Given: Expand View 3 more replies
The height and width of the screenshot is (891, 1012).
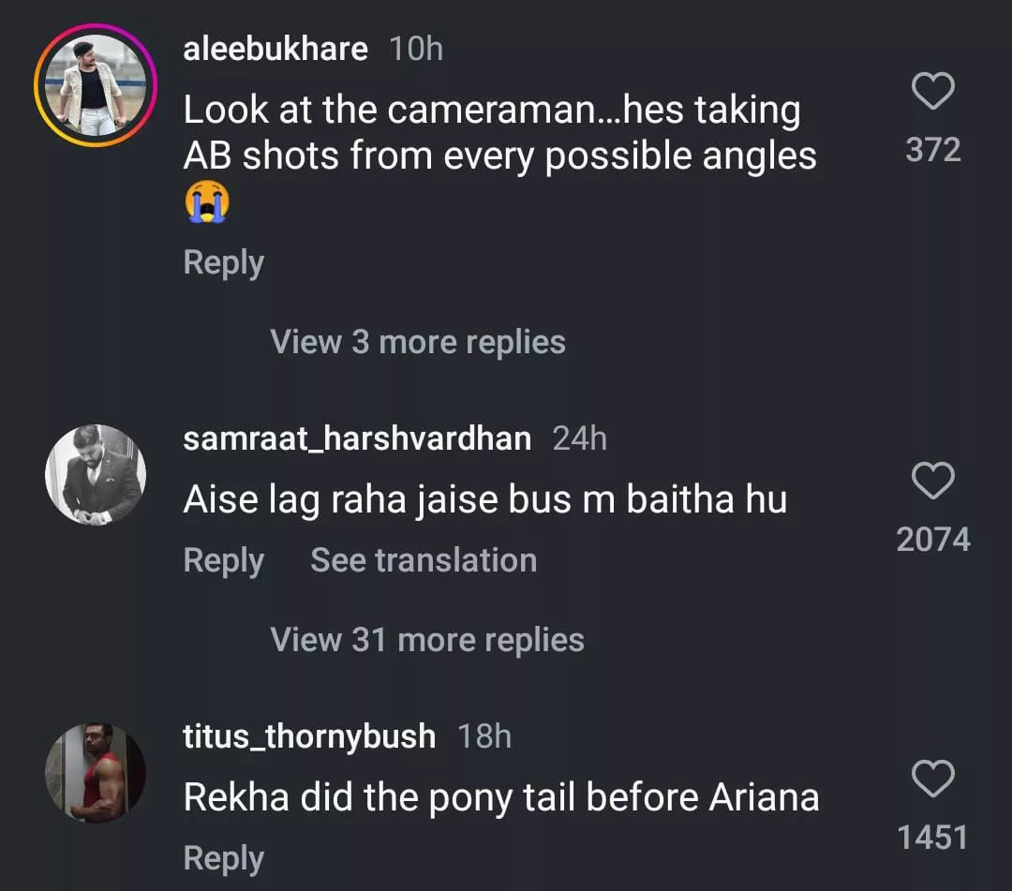Looking at the screenshot, I should pos(418,342).
